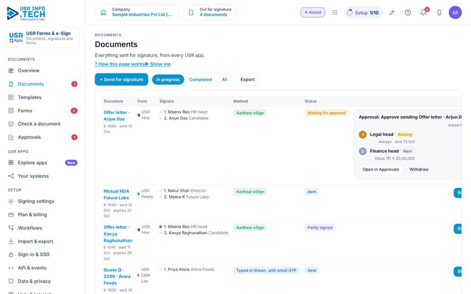This screenshot has height=294, width=471.
Task: Click the mobile phone icon in header
Action: [x=439, y=12]
